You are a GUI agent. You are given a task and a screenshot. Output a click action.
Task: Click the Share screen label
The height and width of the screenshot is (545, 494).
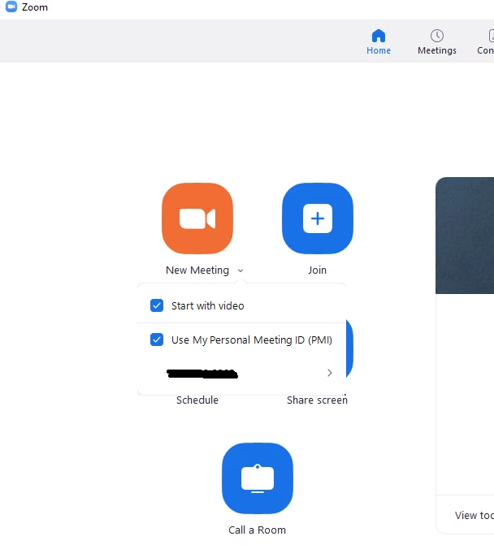coord(317,400)
